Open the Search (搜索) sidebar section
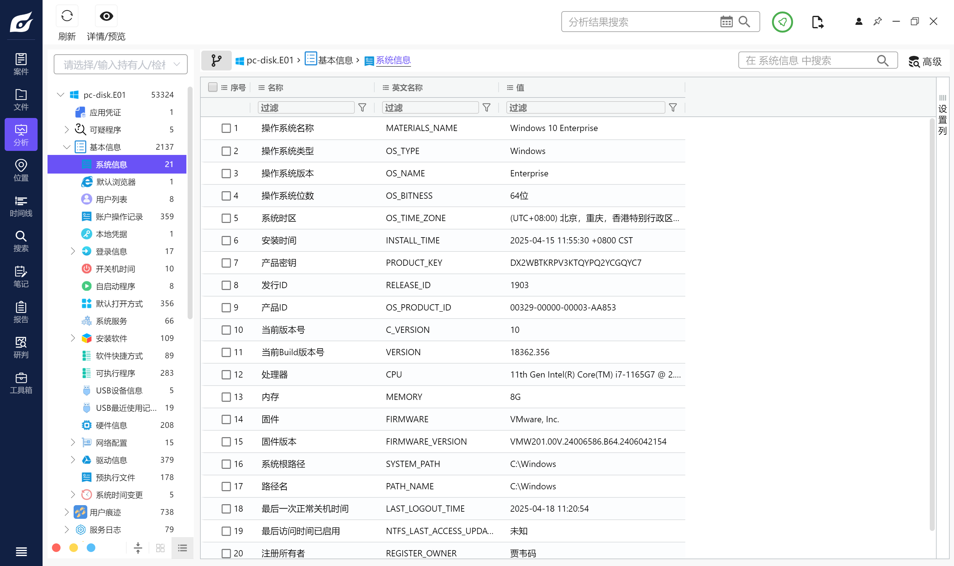This screenshot has height=566, width=954. [x=21, y=241]
